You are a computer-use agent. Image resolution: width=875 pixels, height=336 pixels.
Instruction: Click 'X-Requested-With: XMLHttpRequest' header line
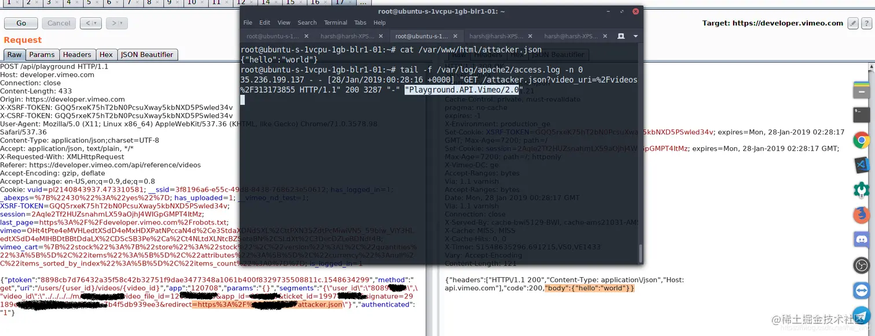62,156
